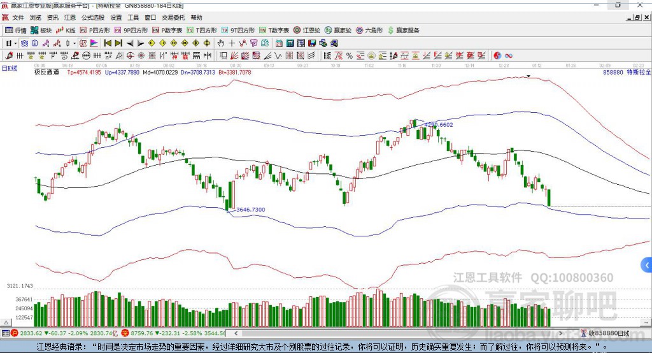Jump to the last K-line bar

118,43
